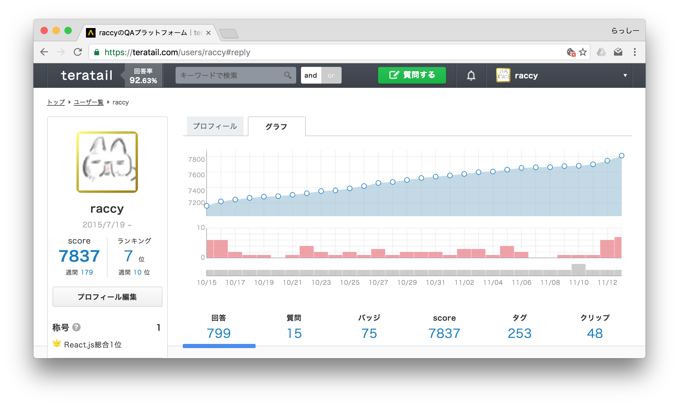Open the ユーザー一覧 breadcrumb link
This screenshot has width=679, height=406.
pos(88,102)
